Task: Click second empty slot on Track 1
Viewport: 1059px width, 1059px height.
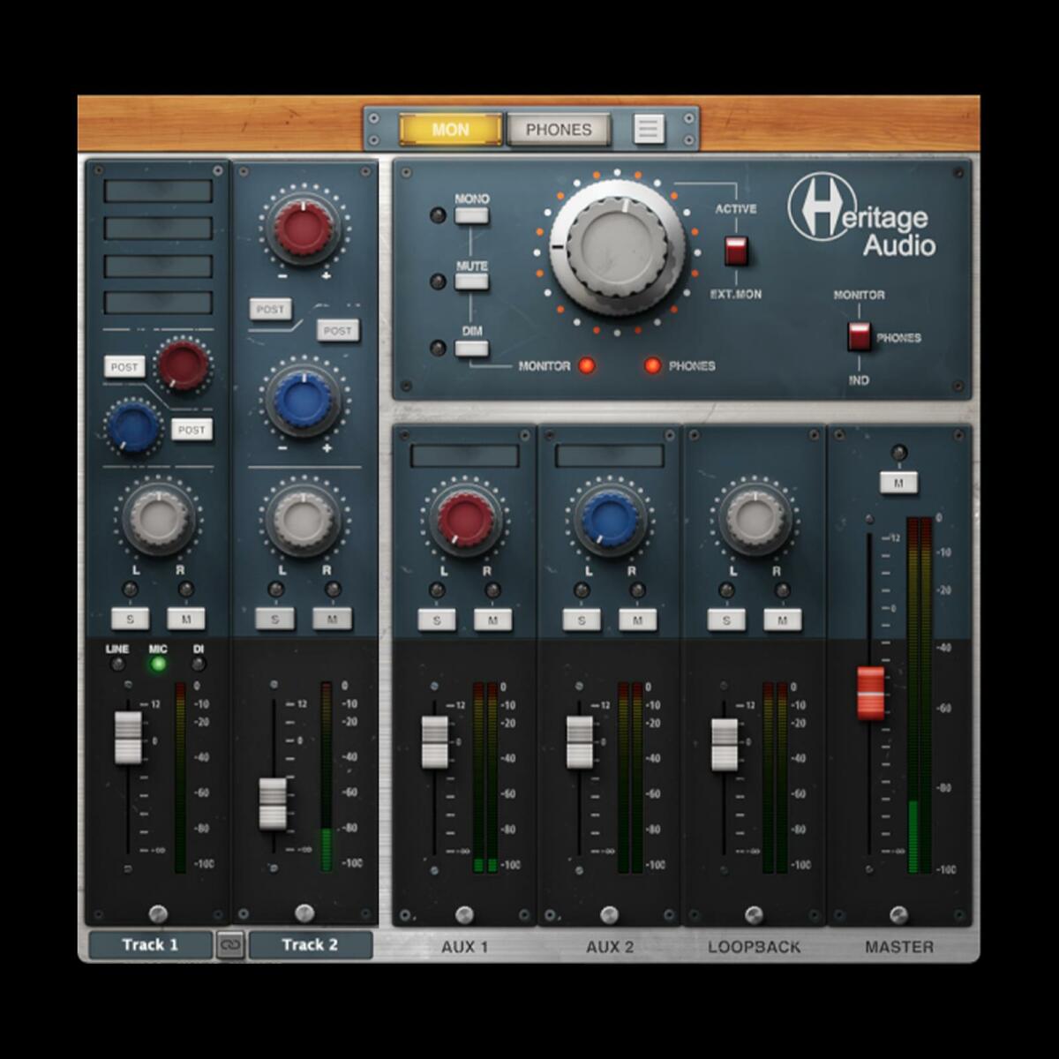Action: (158, 229)
